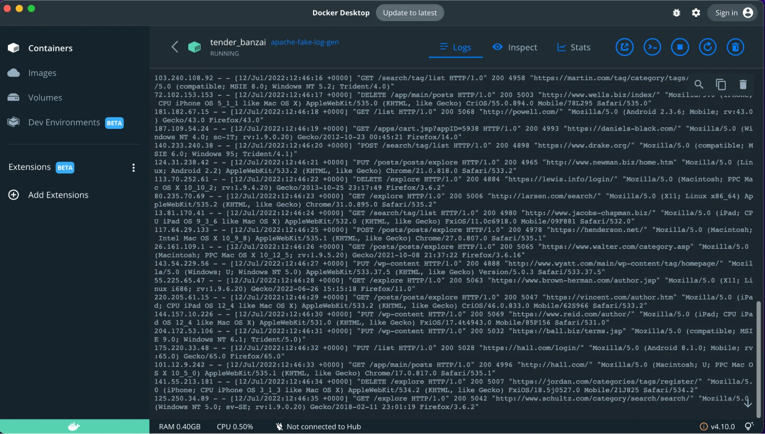
Task: Switch to the Stats tab
Action: 574,47
